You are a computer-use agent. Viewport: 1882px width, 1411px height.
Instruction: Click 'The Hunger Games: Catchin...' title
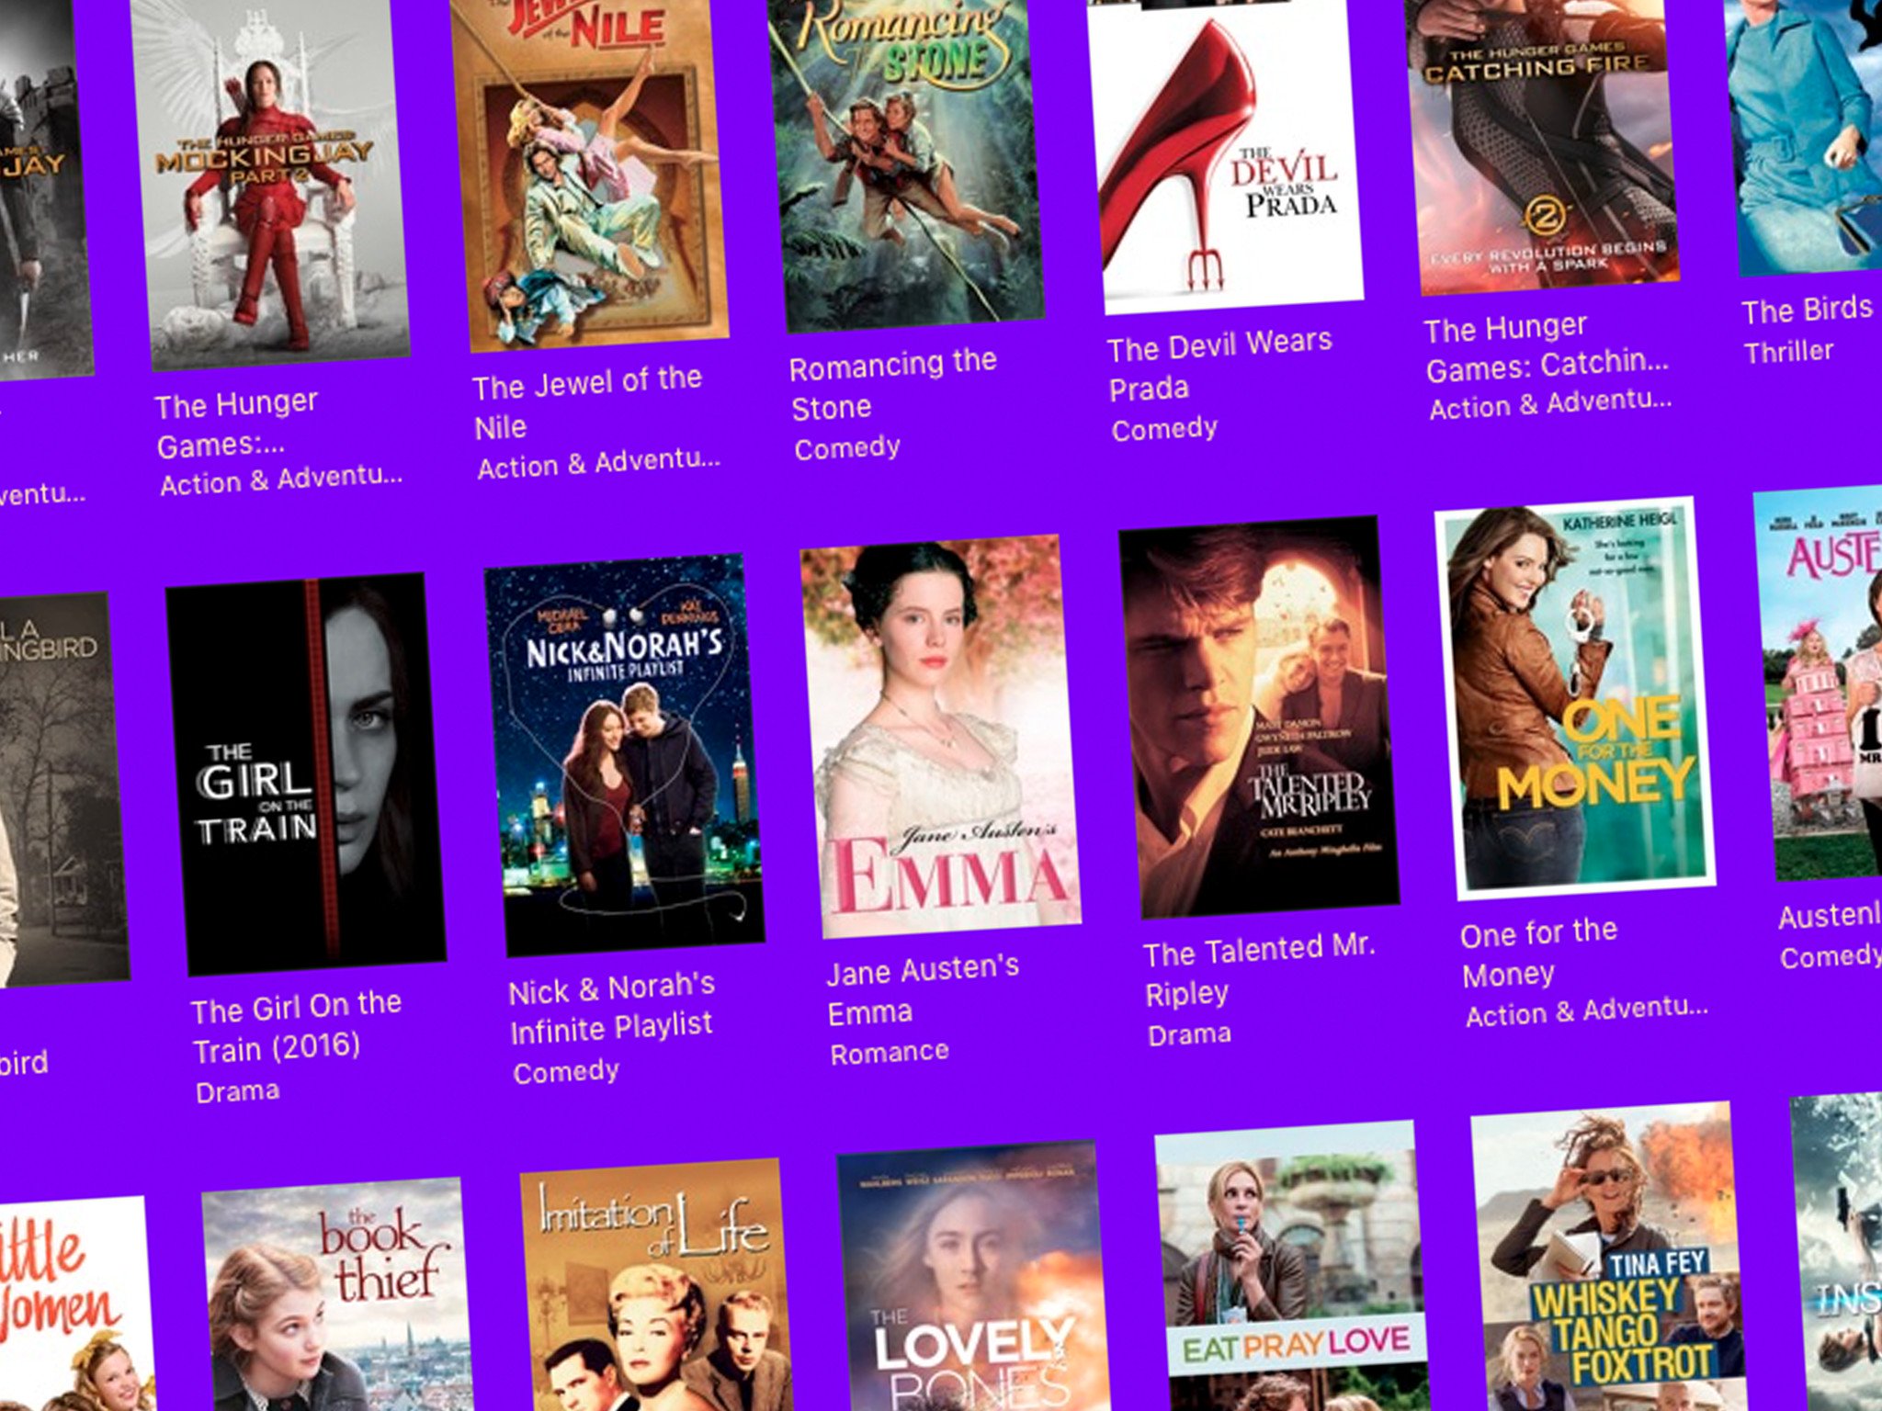[x=1548, y=347]
